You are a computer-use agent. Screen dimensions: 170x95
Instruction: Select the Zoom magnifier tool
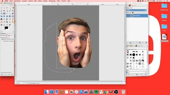click(13, 11)
